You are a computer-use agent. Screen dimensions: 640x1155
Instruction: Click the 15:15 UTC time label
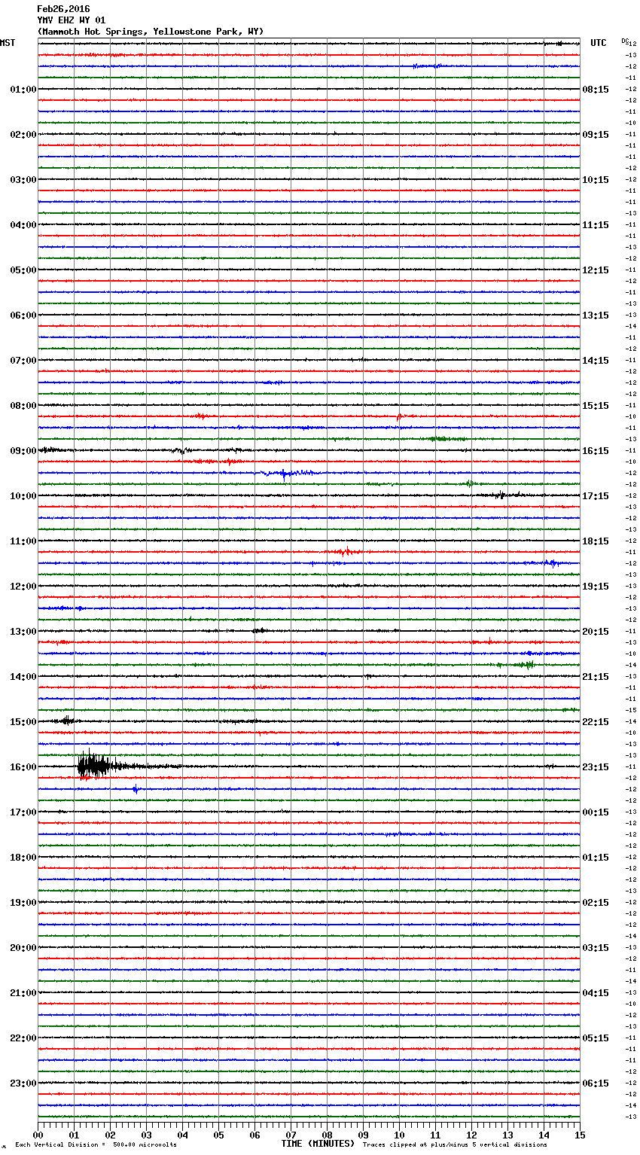596,406
